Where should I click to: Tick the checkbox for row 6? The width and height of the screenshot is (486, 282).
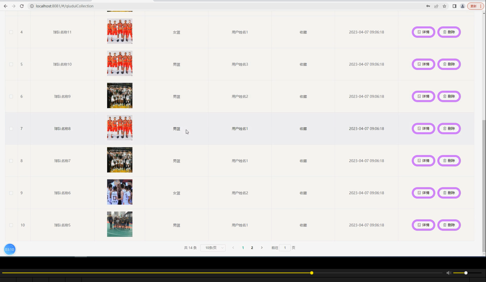11,96
